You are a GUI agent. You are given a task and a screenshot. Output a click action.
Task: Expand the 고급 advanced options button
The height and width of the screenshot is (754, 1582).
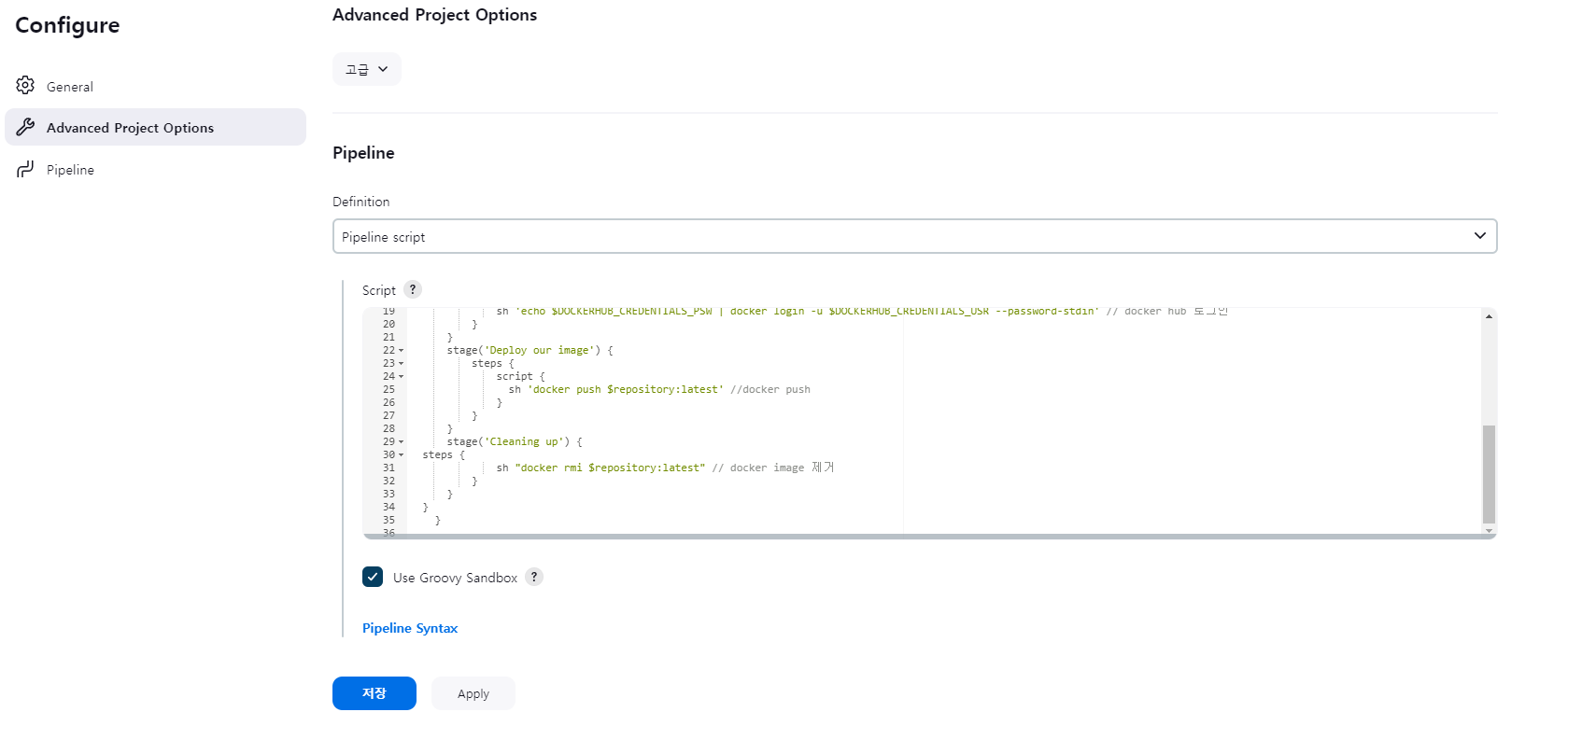367,69
